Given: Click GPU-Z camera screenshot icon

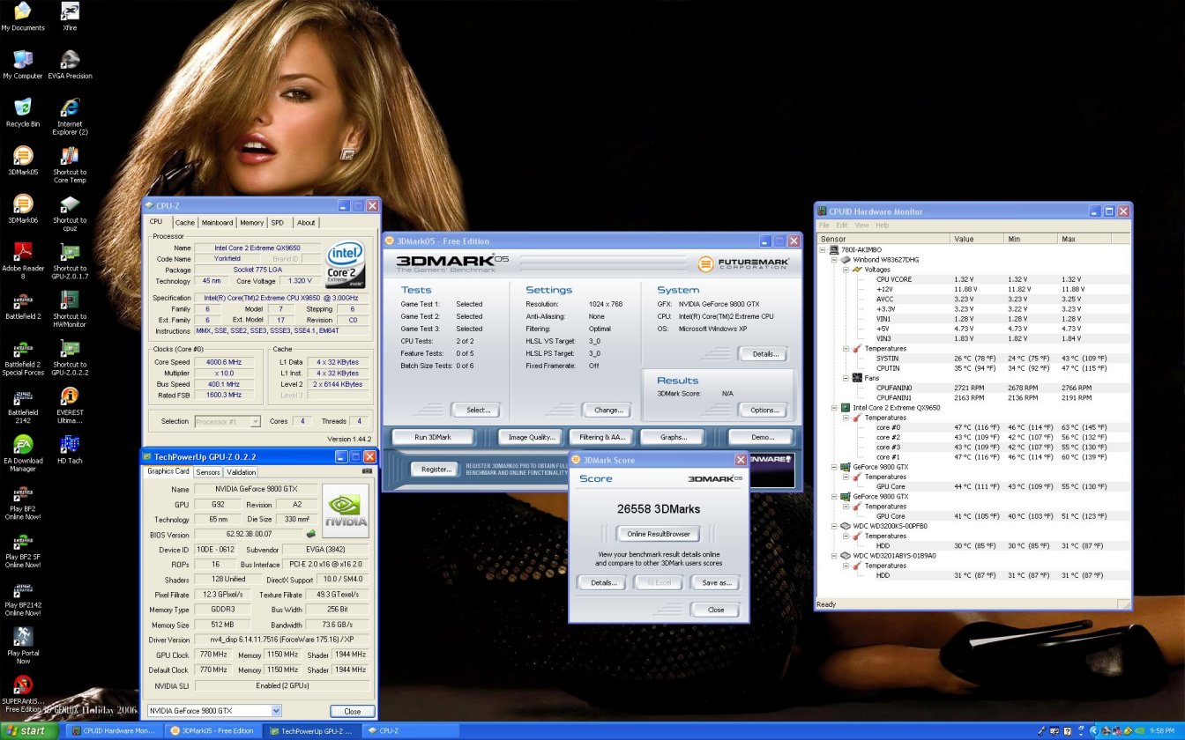Looking at the screenshot, I should (x=367, y=471).
